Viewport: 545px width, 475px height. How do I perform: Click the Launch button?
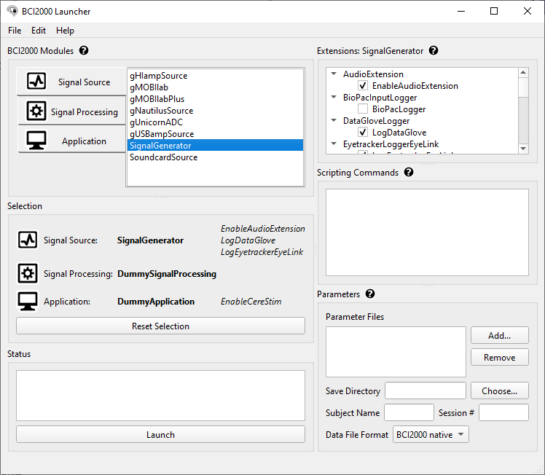(160, 434)
